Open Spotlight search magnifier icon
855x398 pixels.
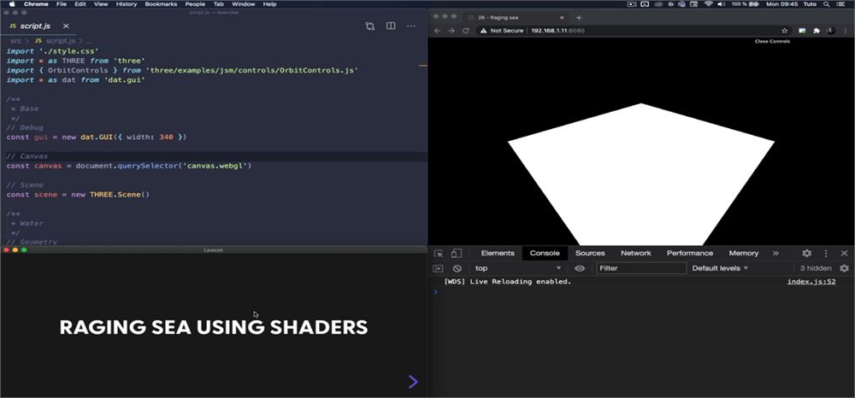pos(826,3)
